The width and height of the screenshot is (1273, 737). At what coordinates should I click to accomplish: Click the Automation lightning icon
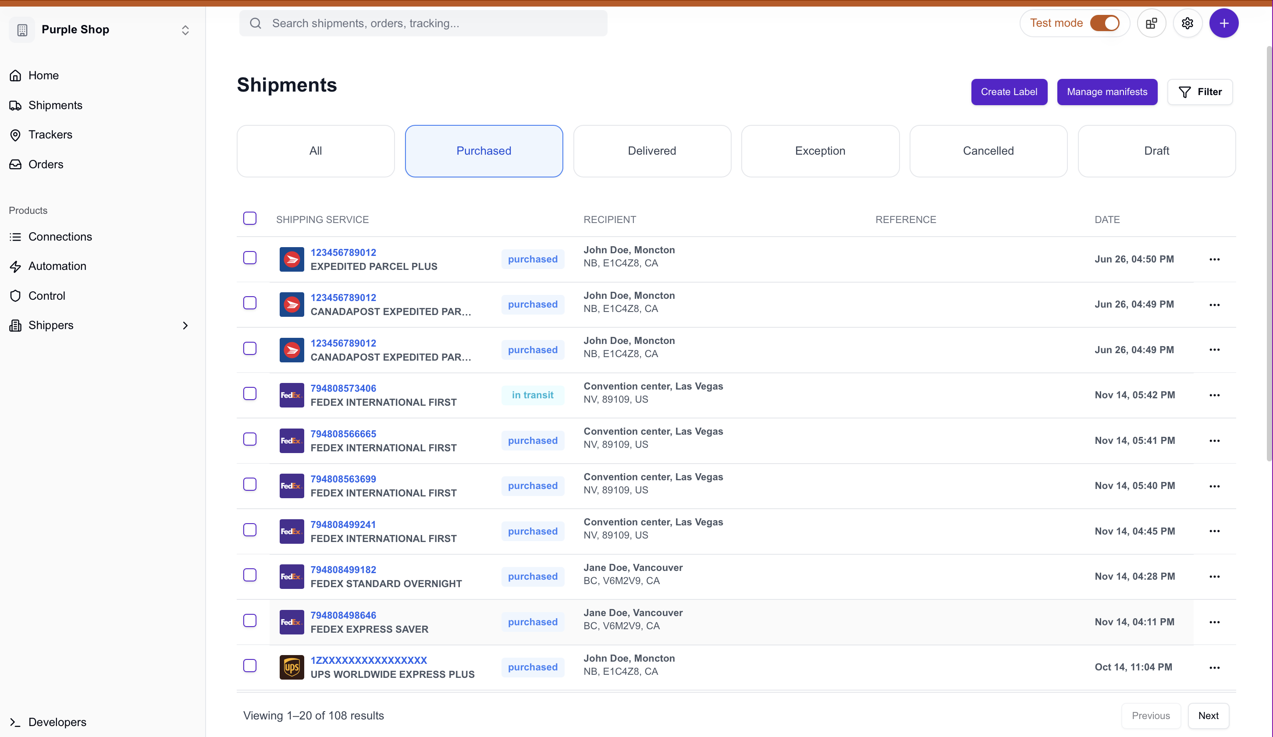(x=15, y=266)
